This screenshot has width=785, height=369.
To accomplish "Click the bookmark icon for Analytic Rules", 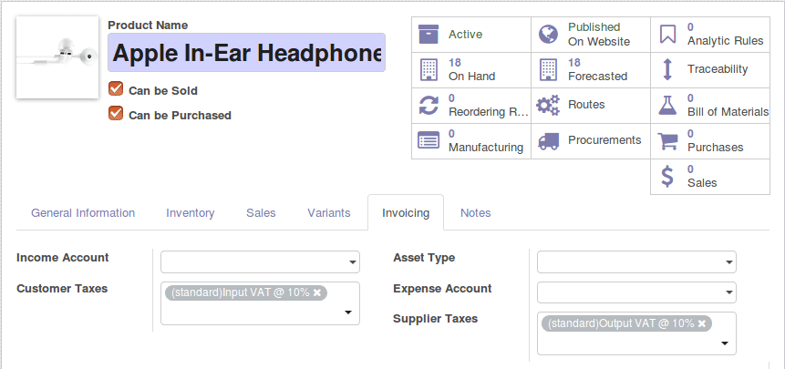I will tap(668, 34).
